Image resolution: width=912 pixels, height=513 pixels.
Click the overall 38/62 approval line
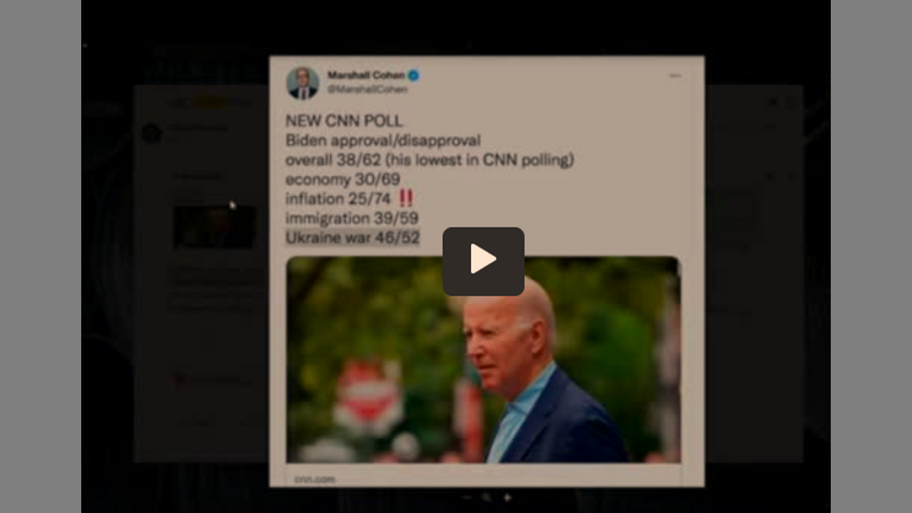(x=430, y=160)
